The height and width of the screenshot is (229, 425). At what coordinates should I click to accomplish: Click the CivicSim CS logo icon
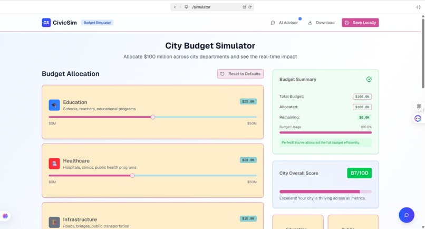(x=46, y=23)
